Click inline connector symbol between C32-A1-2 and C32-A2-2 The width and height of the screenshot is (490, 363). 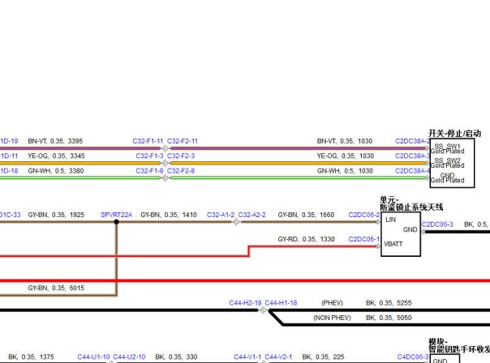237,222
